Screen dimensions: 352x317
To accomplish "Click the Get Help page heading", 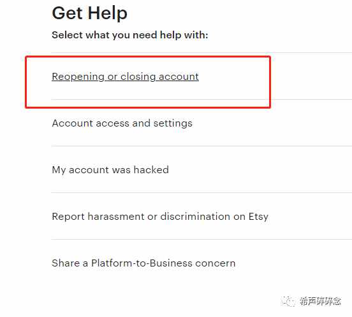I will click(x=89, y=13).
